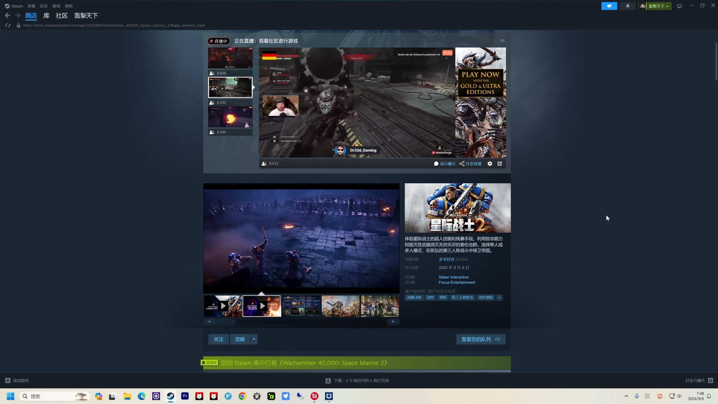Switch to the 社区 tab
The image size is (718, 404).
coord(62,16)
